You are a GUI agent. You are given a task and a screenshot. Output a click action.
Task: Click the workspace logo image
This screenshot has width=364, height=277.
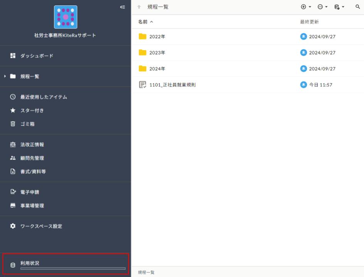(66, 17)
